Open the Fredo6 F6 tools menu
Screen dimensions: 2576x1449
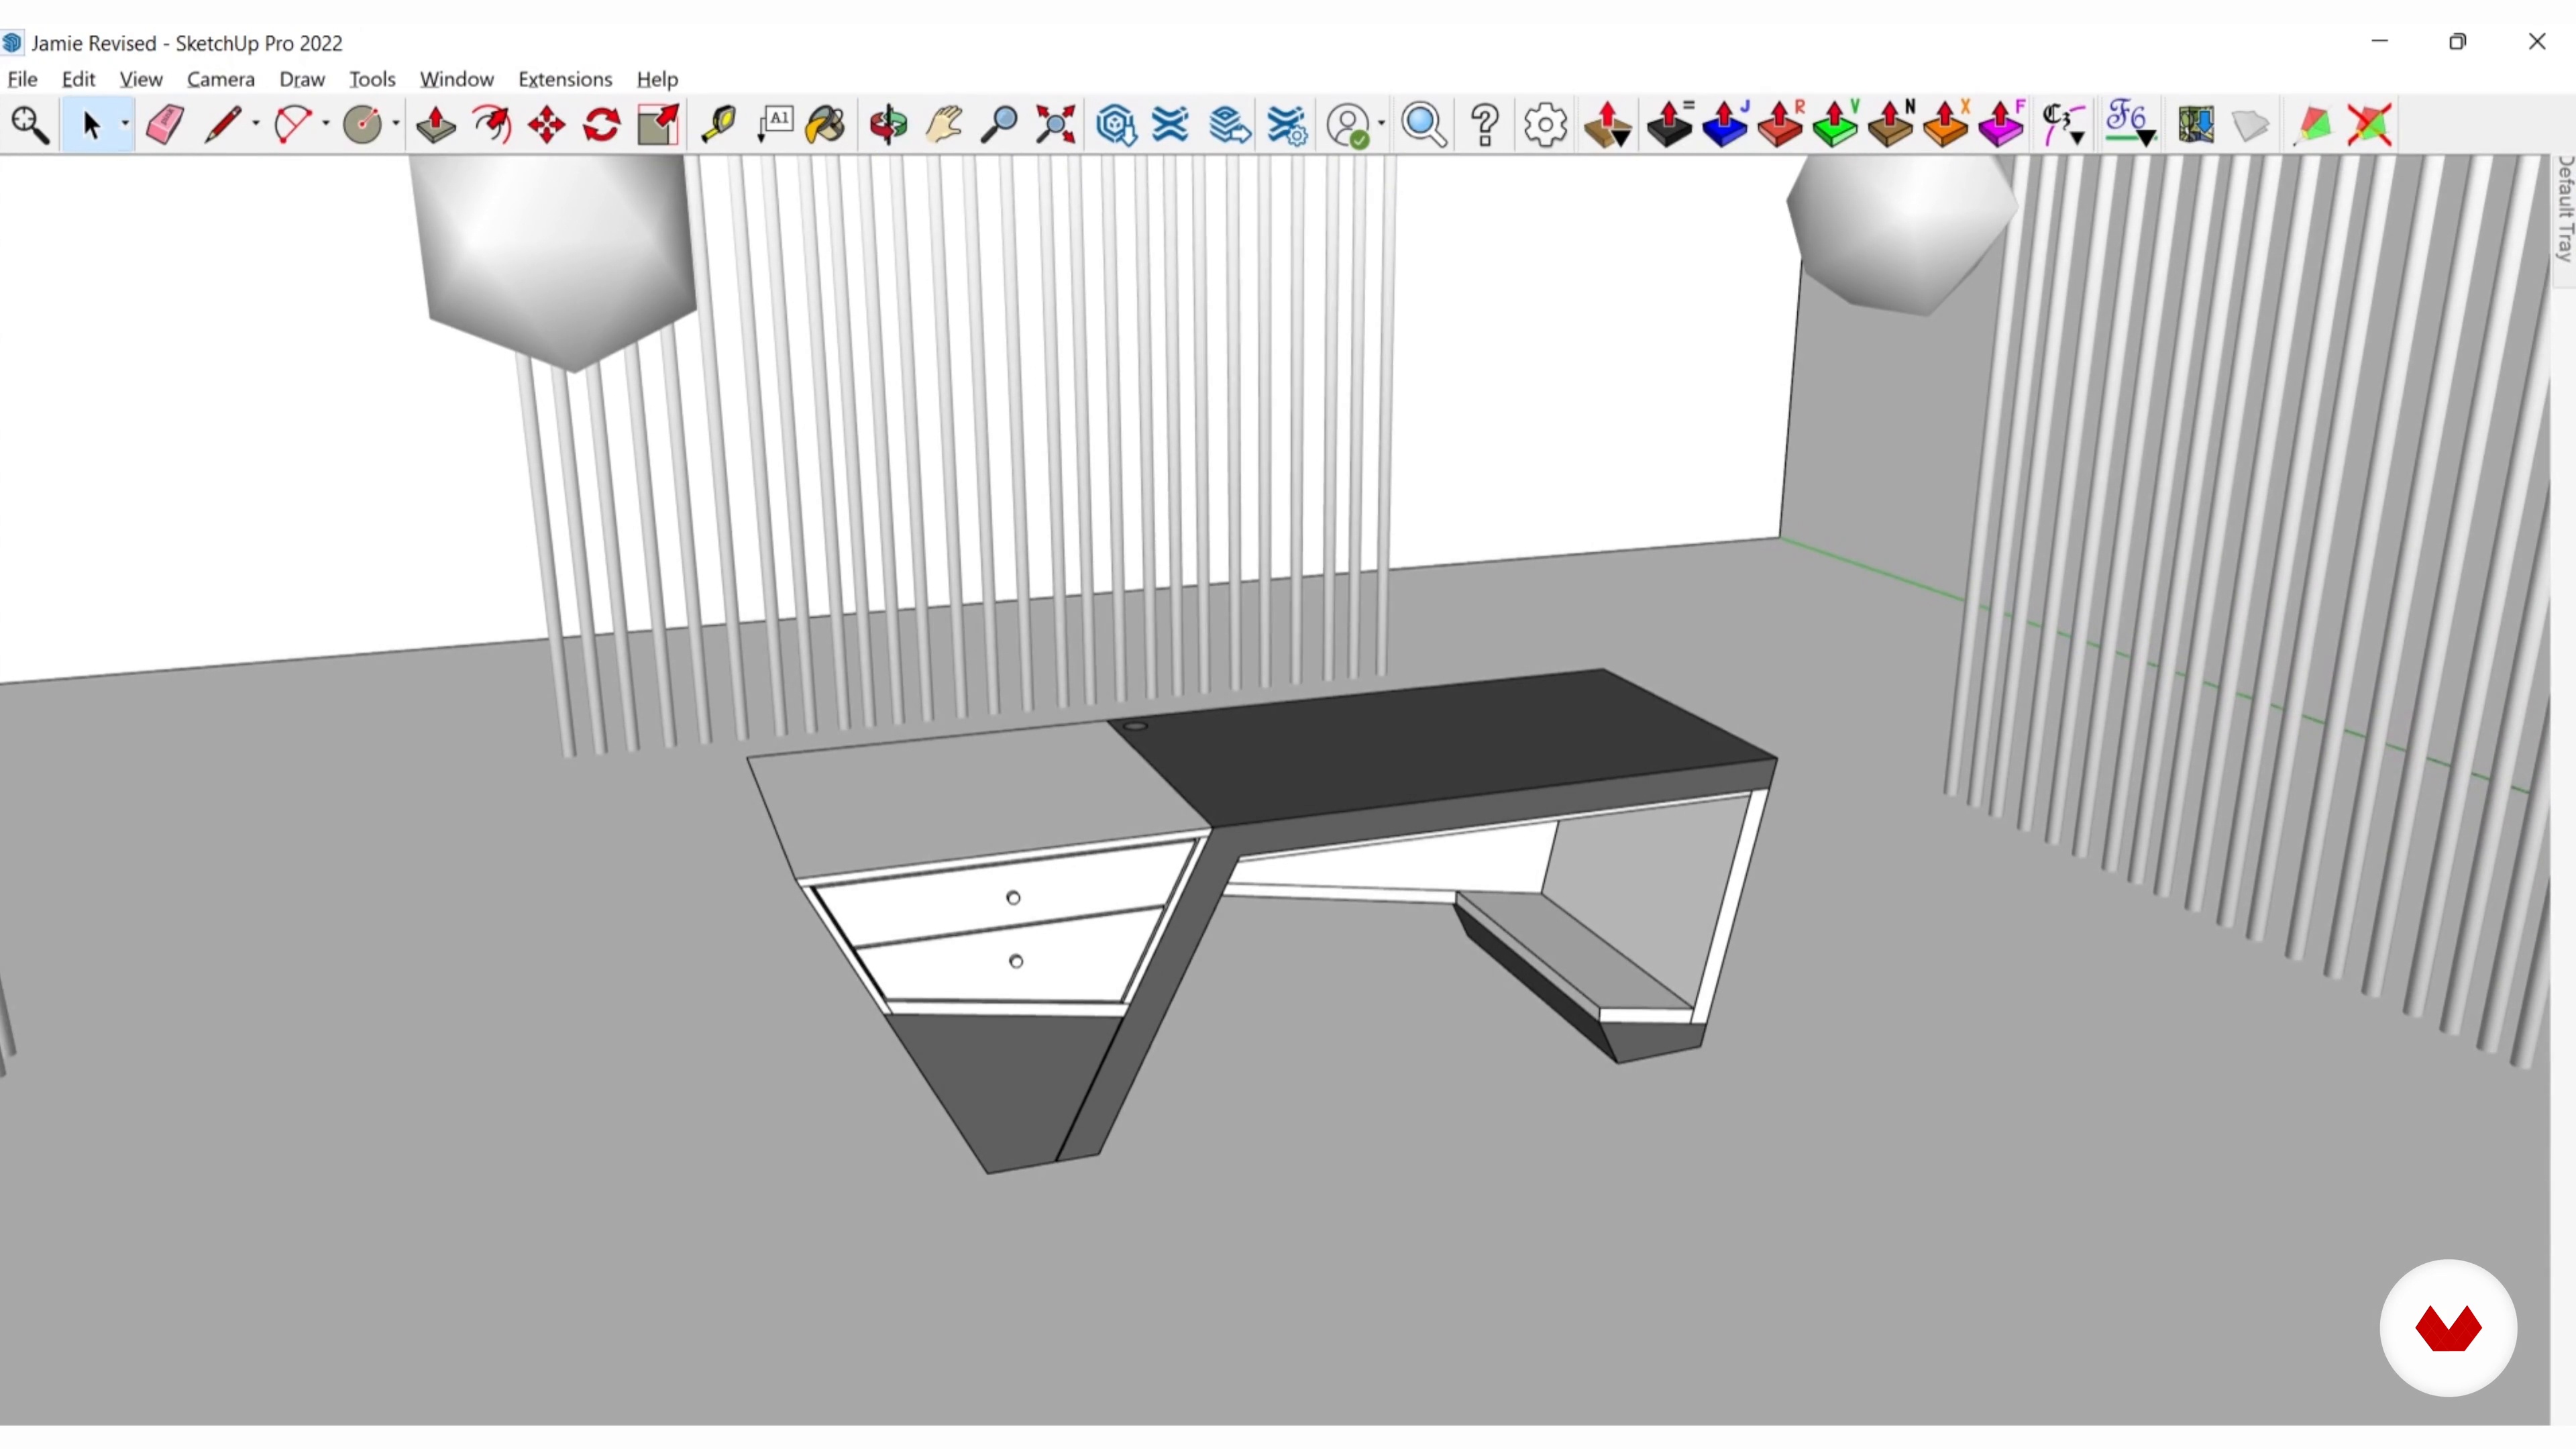tap(2129, 125)
